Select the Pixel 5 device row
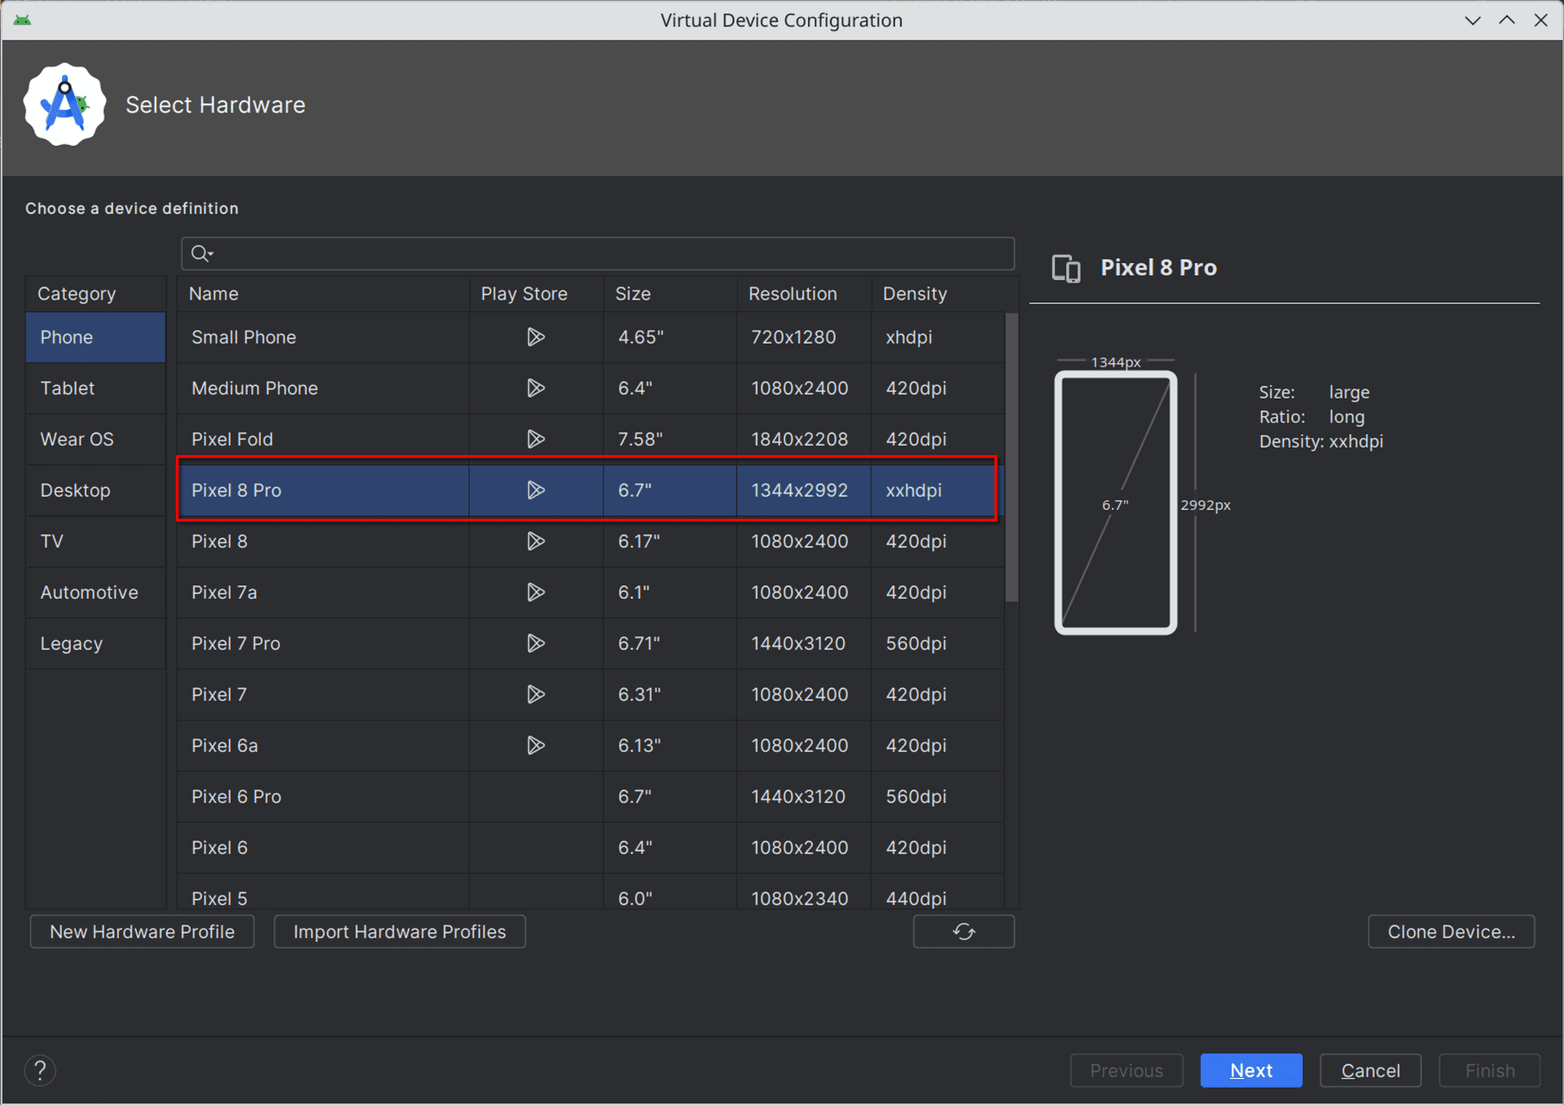Image resolution: width=1564 pixels, height=1105 pixels. click(591, 892)
